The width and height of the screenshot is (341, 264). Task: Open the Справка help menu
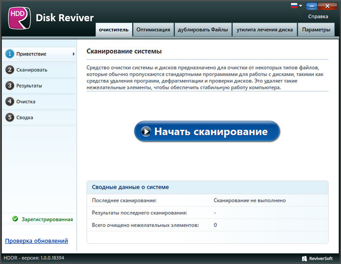[x=318, y=16]
